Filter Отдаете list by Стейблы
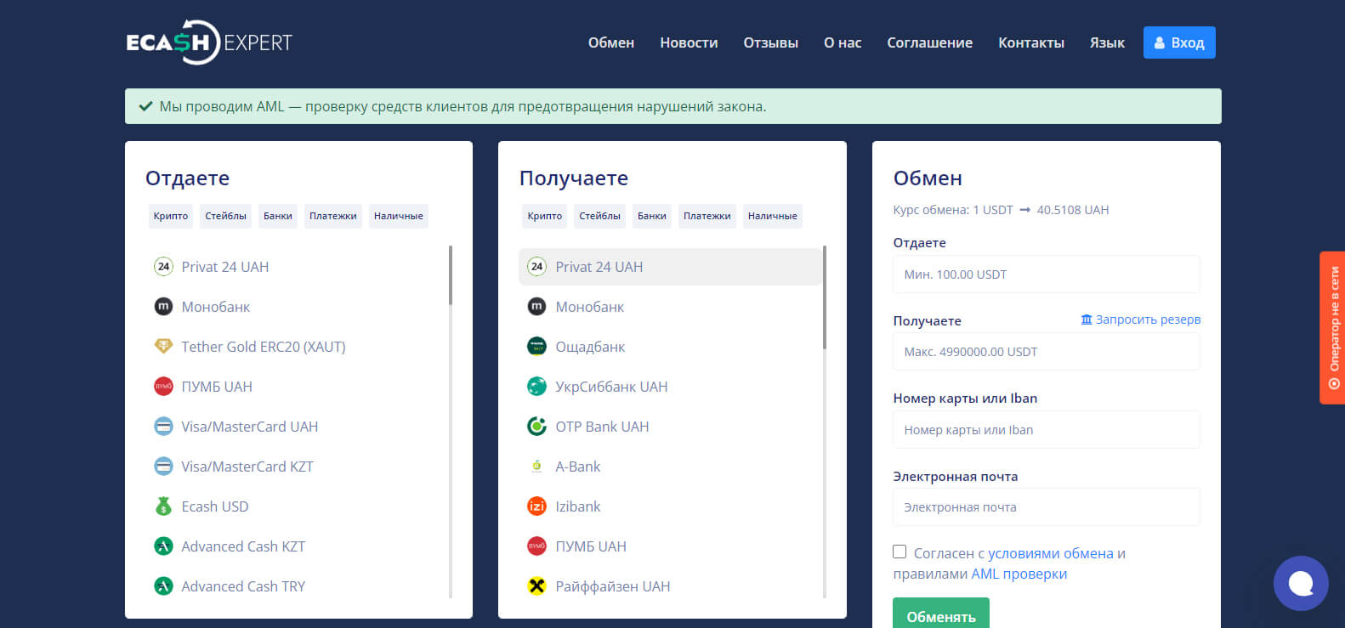 point(225,216)
